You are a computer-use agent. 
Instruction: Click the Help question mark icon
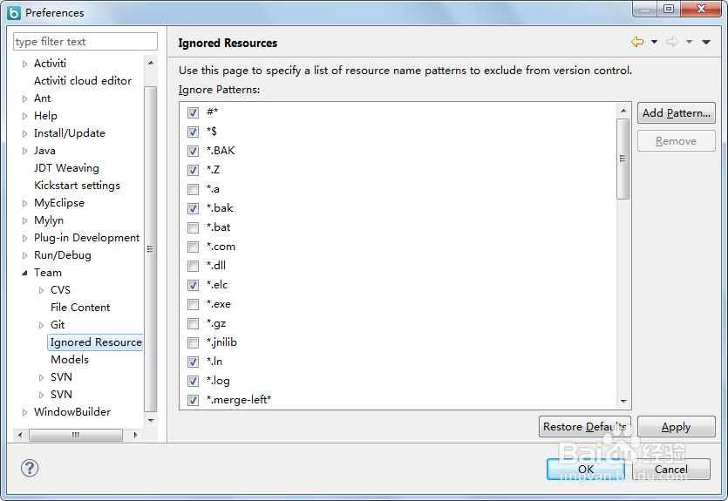pos(30,468)
